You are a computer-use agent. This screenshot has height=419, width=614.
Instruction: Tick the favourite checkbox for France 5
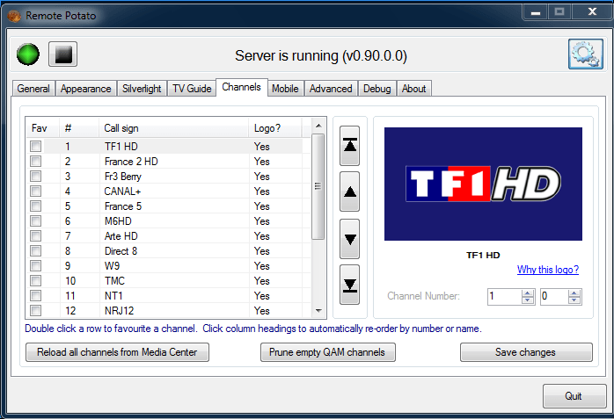coord(36,206)
